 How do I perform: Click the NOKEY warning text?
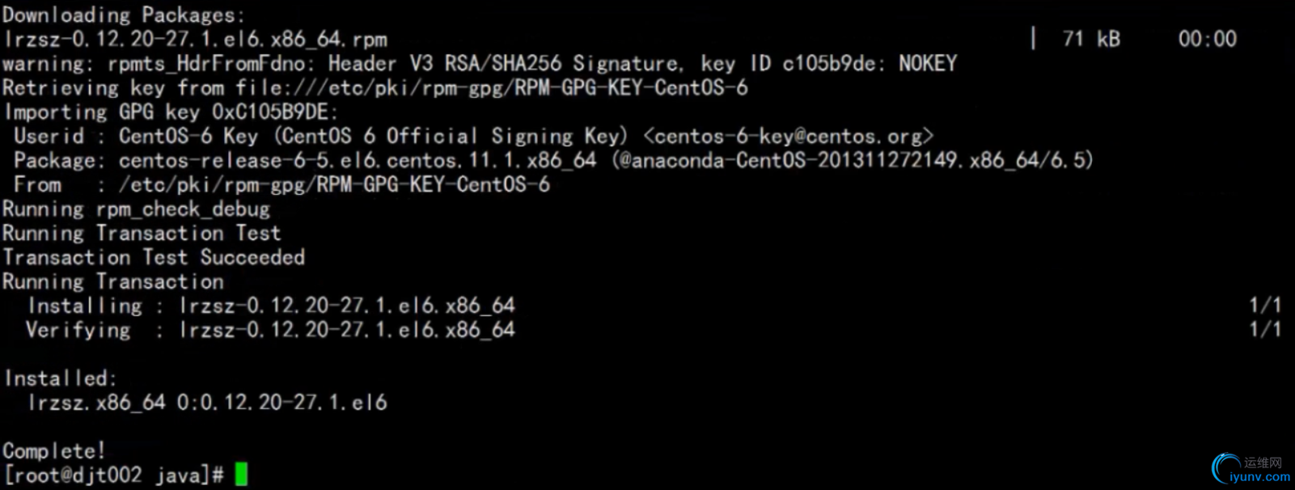pos(928,63)
